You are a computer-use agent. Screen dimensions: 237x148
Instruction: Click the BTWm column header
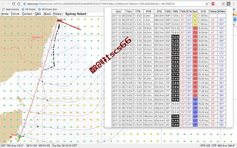(221, 11)
